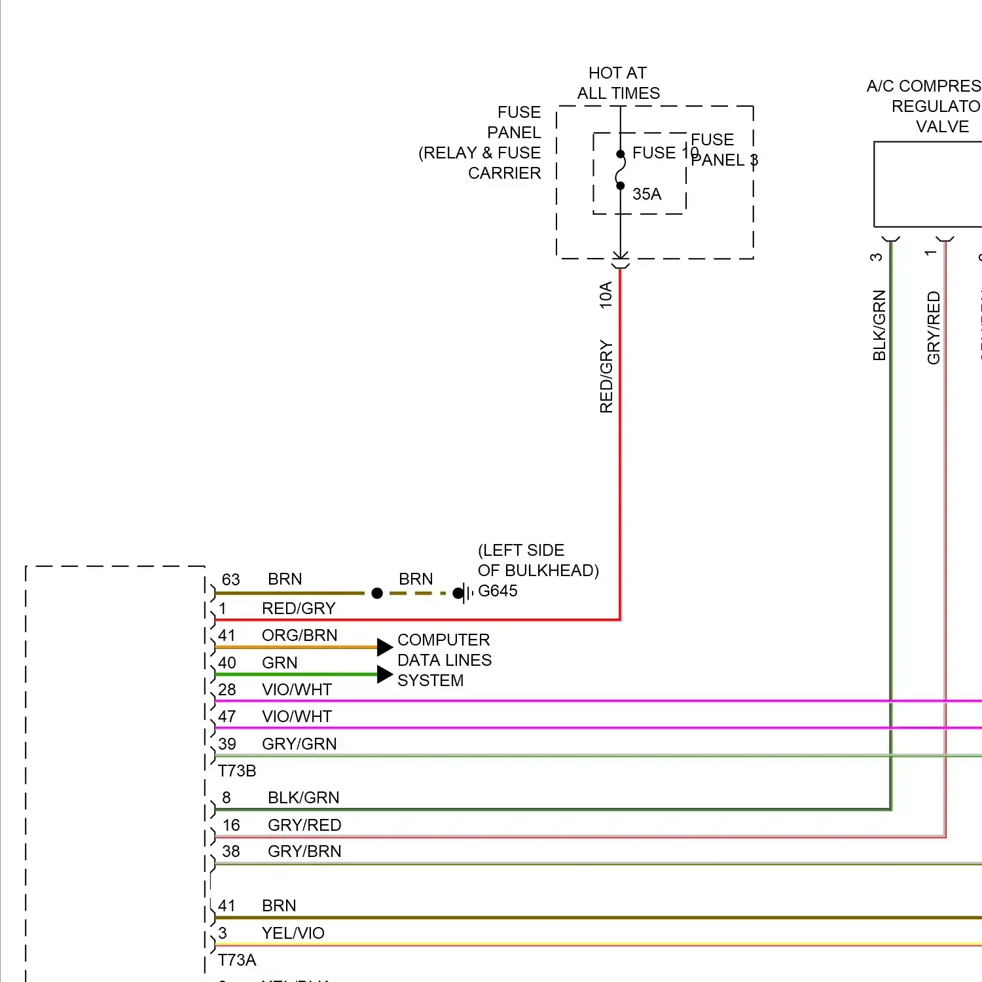Select the BRN label beside pin 63
Viewport: 982px width, 982px height.
(285, 579)
